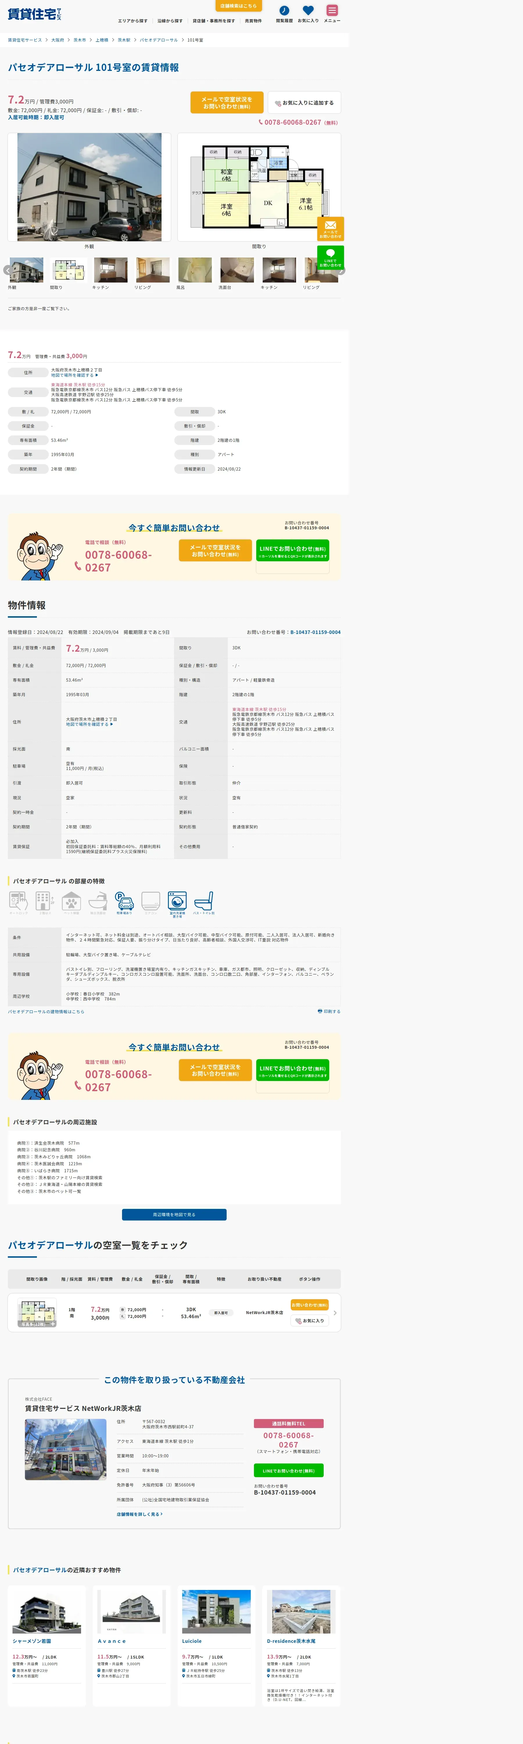Select the 風呂 thumbnail in carousel
523x1744 pixels.
(x=195, y=270)
